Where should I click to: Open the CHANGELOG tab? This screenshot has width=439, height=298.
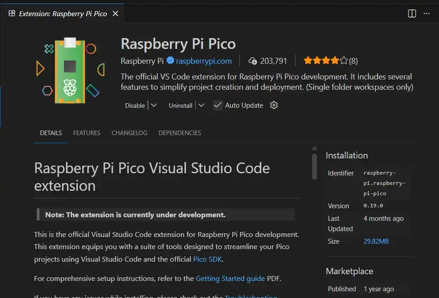coord(129,133)
